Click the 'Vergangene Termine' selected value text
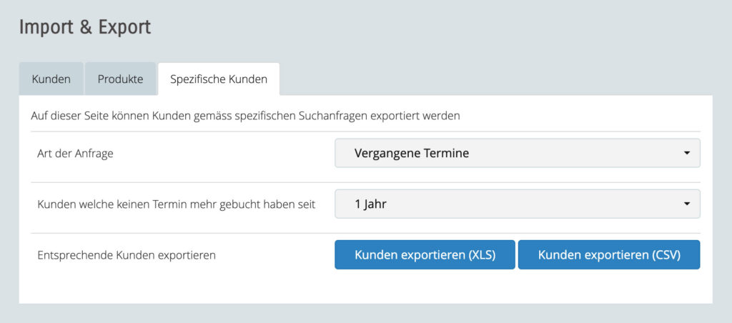Screen dimensions: 732x323 point(412,153)
